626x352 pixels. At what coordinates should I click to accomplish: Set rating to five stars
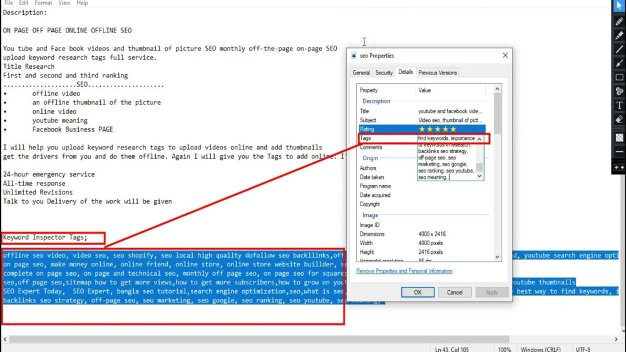[x=453, y=129]
